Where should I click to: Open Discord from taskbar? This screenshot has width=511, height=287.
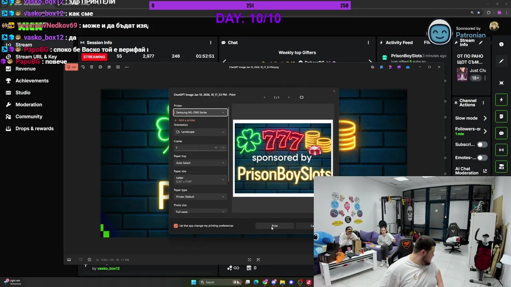(x=273, y=282)
